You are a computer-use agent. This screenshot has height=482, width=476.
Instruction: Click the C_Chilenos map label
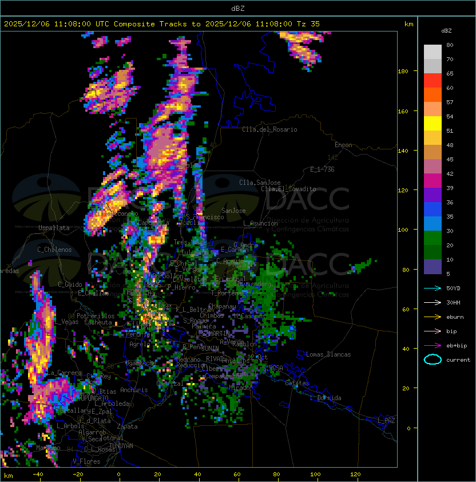pyautogui.click(x=54, y=250)
